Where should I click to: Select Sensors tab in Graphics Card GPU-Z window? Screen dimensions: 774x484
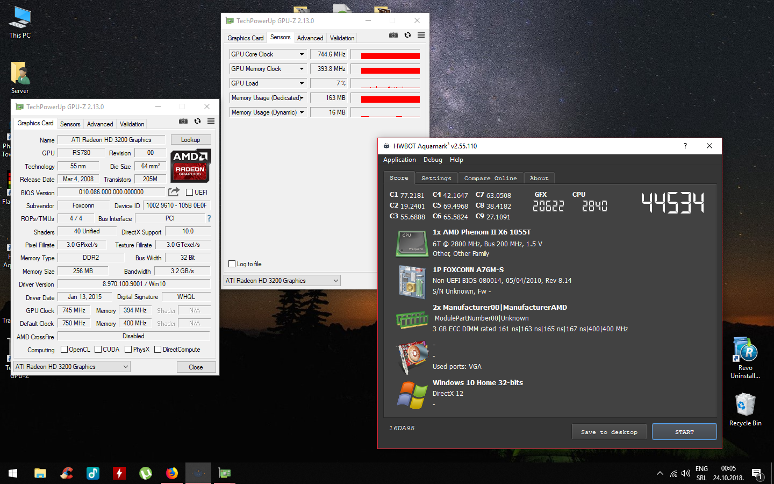coord(70,124)
